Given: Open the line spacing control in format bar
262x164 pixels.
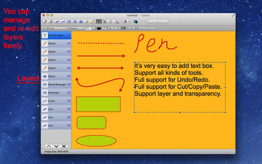Looking at the screenshot, I should coord(143,28).
